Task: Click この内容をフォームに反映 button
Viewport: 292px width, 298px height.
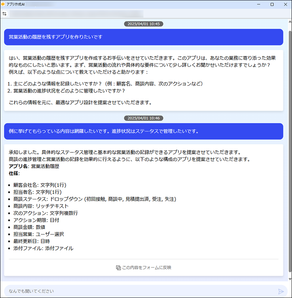Action: 143,268
